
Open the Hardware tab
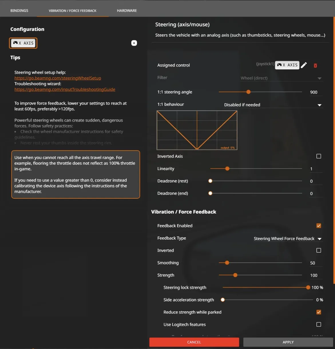coord(127,11)
